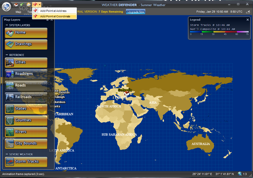Close the Legend panel
This screenshot has width=253, height=178.
coord(247,20)
